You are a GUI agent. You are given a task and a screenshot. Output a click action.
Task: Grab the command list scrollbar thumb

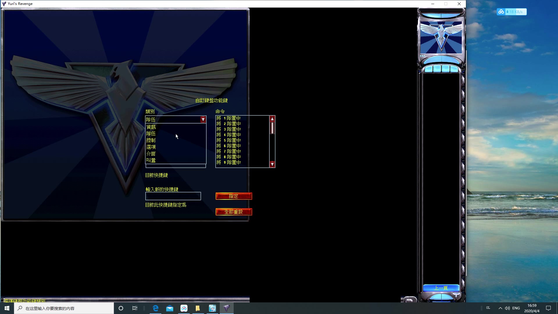pyautogui.click(x=272, y=128)
